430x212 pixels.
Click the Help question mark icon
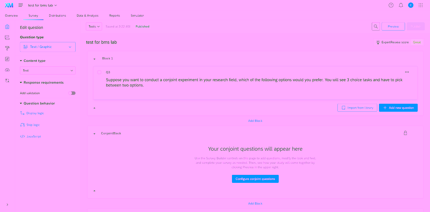click(x=391, y=5)
